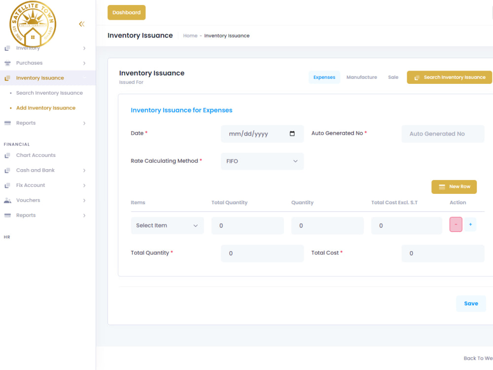
Task: Expand the financial Reports chevron
Action: tap(84, 216)
